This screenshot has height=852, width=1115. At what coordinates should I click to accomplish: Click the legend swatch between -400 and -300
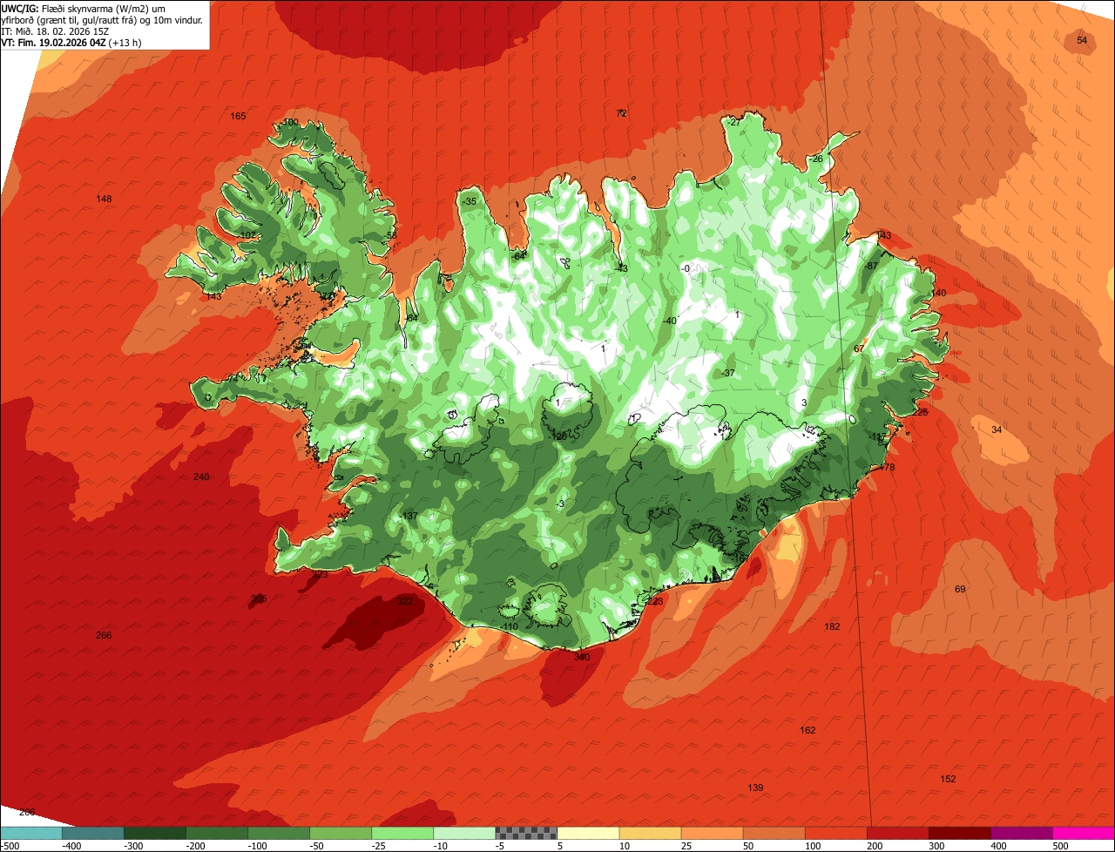point(93,833)
